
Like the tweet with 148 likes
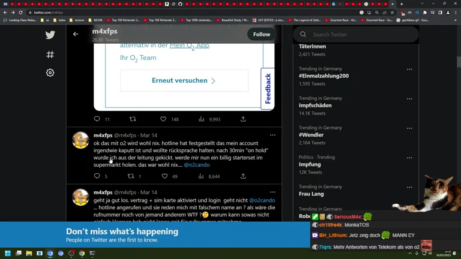click(x=163, y=119)
